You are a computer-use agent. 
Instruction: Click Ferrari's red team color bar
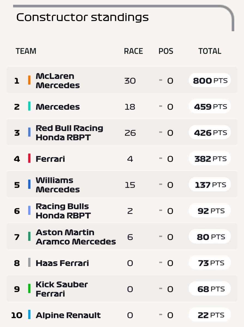[x=29, y=159]
